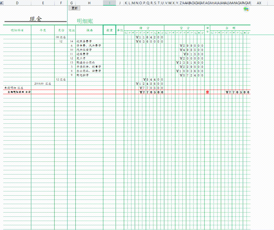
Task: Click the 停车费、汽油费等 summary cell
Action: point(89,45)
